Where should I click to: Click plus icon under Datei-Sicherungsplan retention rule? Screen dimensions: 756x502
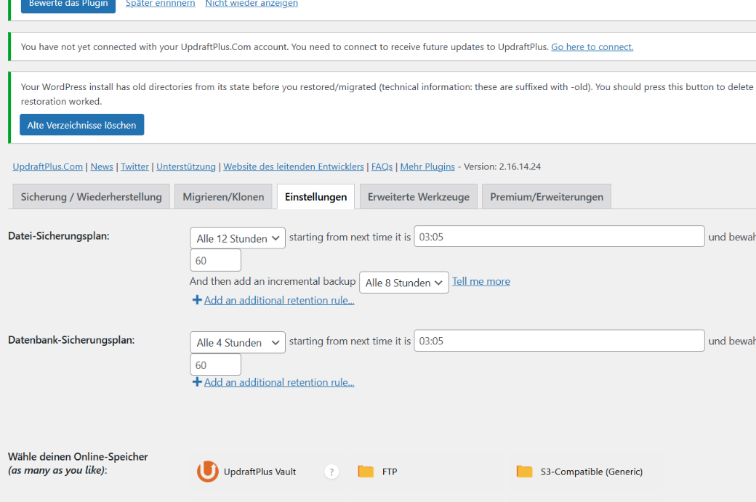coord(197,300)
